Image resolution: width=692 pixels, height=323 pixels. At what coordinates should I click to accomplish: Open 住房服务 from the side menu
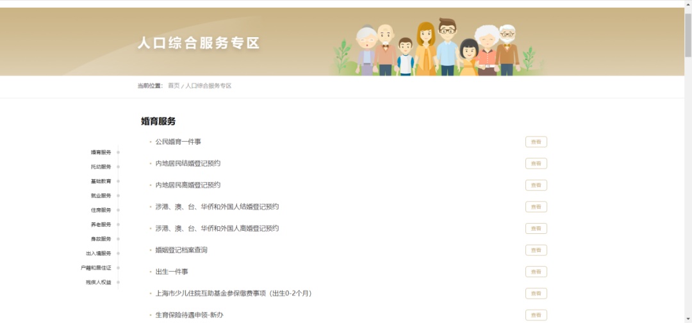click(101, 210)
